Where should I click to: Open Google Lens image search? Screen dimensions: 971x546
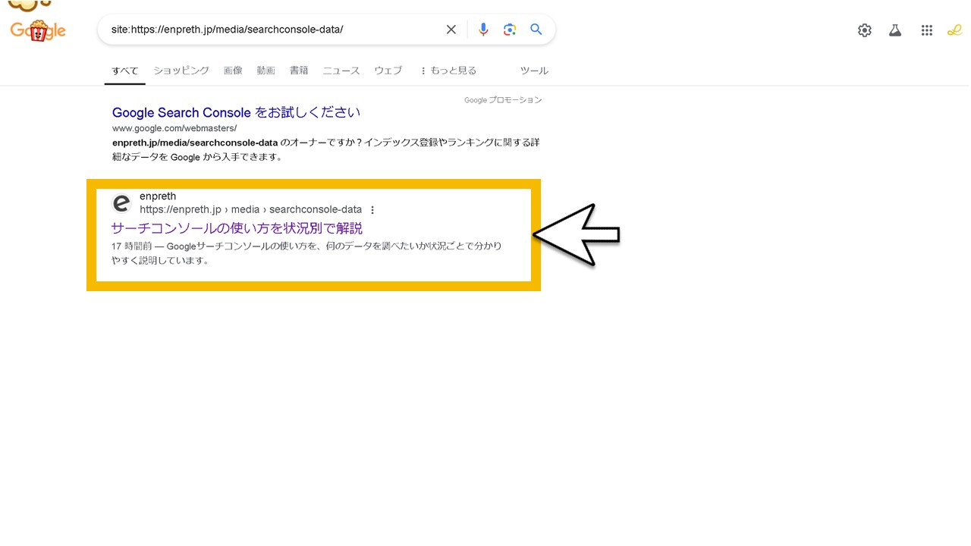coord(509,29)
